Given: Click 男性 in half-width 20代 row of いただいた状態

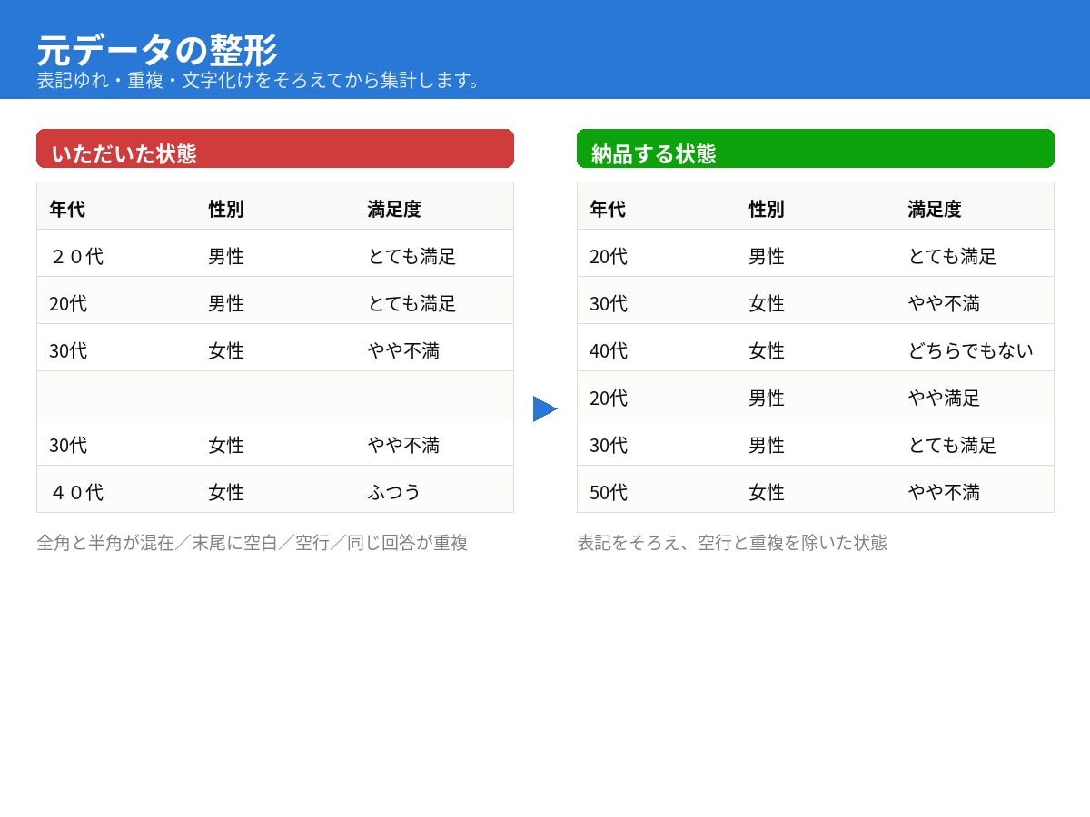Looking at the screenshot, I should (x=226, y=303).
